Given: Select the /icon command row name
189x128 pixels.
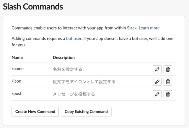Looking at the screenshot, I should (17, 81).
